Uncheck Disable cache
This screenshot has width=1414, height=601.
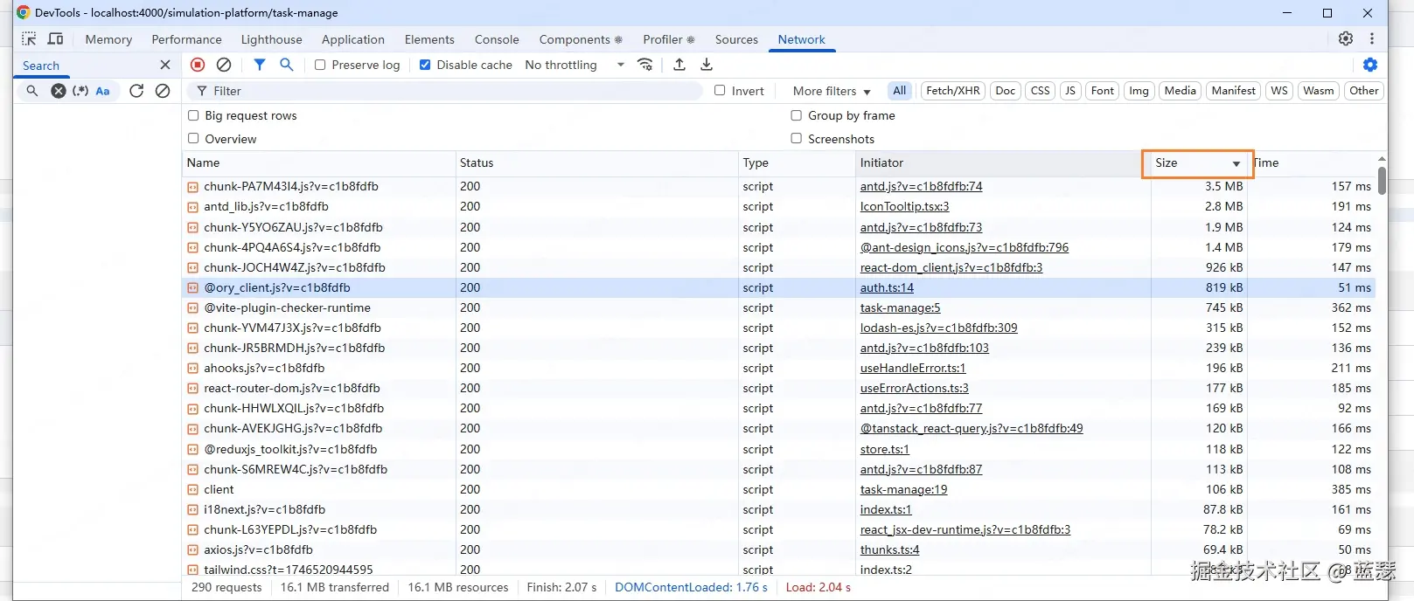click(425, 65)
